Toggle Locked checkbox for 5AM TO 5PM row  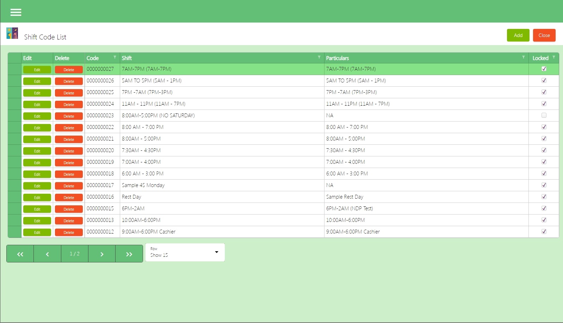pyautogui.click(x=544, y=80)
